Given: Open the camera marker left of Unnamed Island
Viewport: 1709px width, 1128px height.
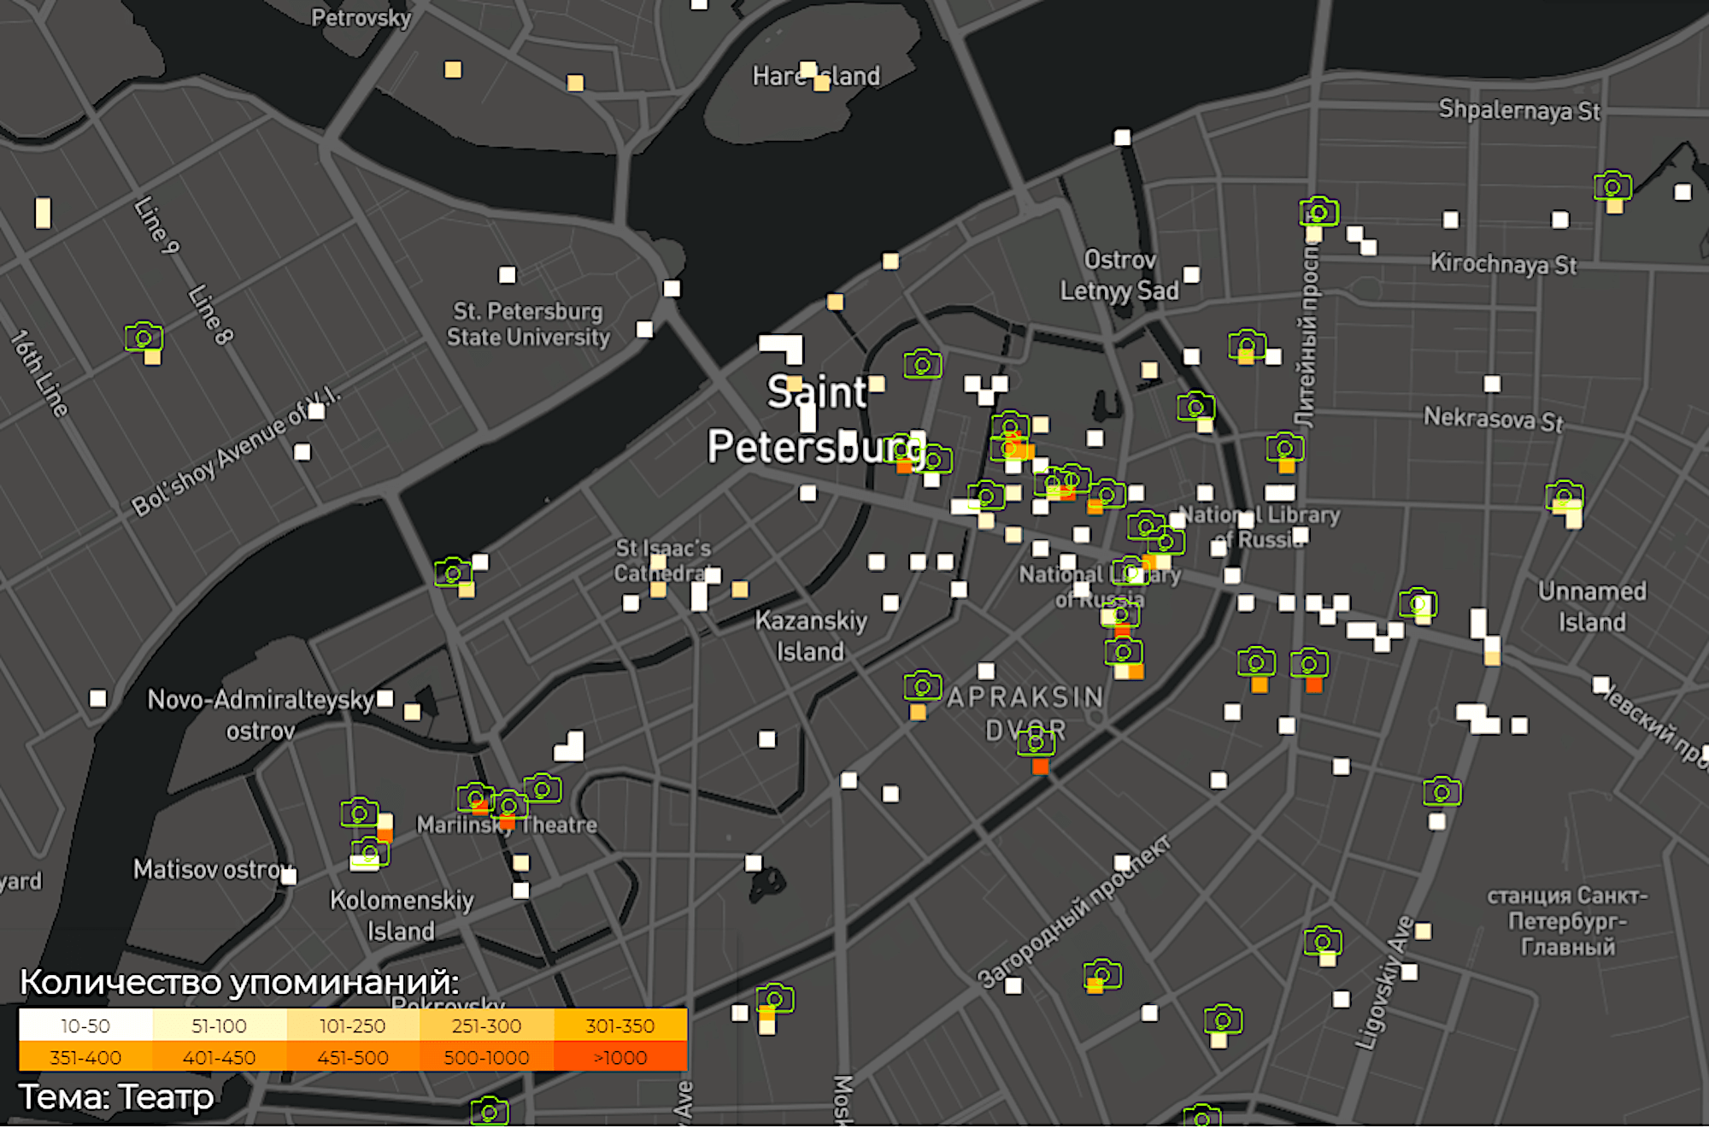Looking at the screenshot, I should tap(1418, 603).
